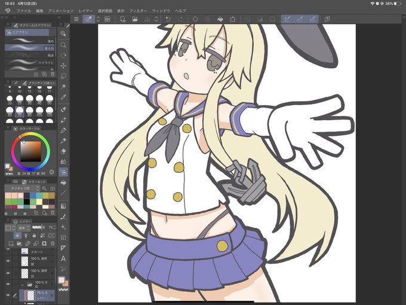This screenshot has width=406, height=305.
Task: Select the Ruler tool
Action: click(63, 248)
